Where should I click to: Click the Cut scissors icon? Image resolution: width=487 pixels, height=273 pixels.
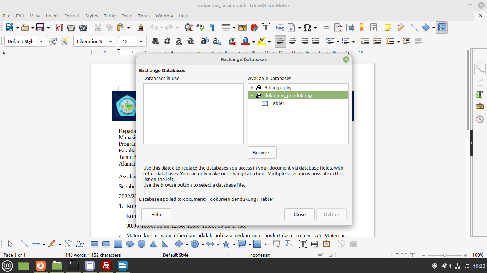(x=98, y=27)
